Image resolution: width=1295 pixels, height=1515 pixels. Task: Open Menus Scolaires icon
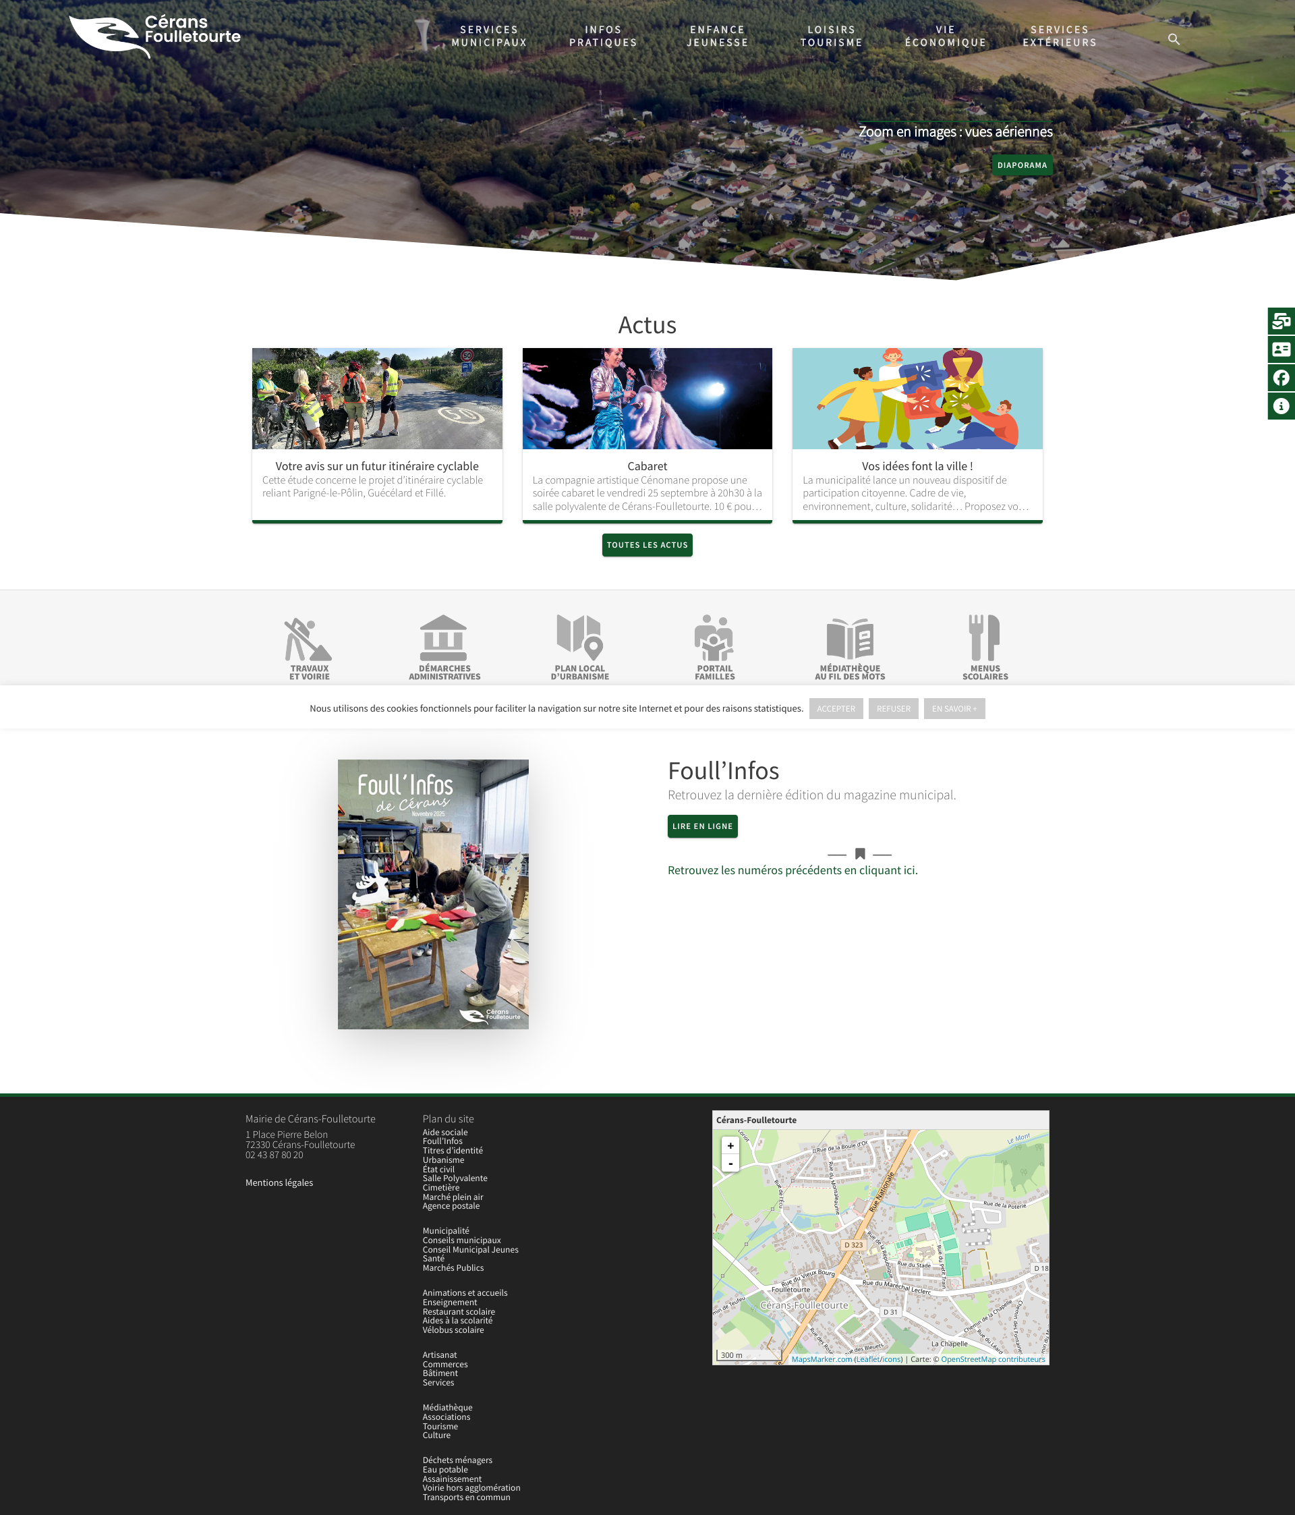985,648
